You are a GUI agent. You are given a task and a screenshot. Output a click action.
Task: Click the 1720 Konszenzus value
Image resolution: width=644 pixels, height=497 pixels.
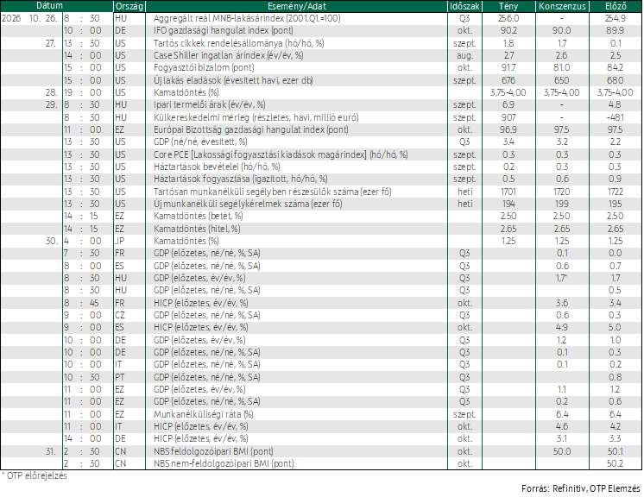coord(562,192)
